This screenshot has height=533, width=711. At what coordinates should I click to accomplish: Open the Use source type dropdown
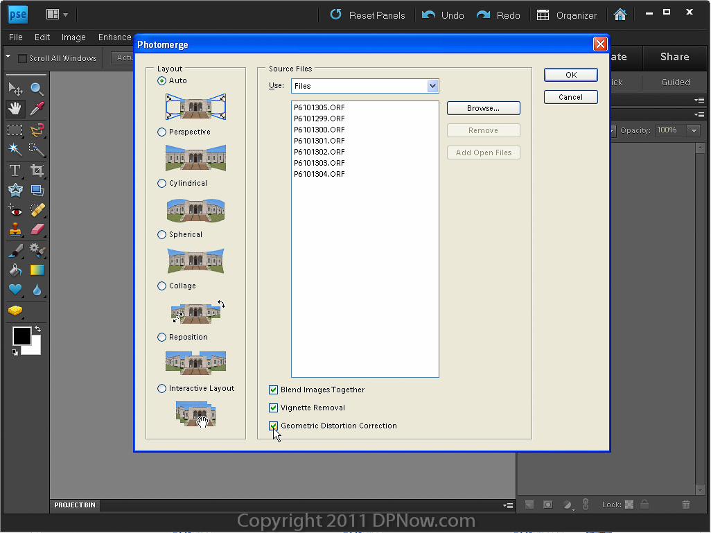433,86
